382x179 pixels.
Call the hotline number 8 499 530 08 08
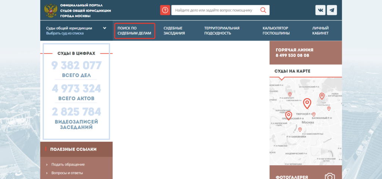(292, 55)
